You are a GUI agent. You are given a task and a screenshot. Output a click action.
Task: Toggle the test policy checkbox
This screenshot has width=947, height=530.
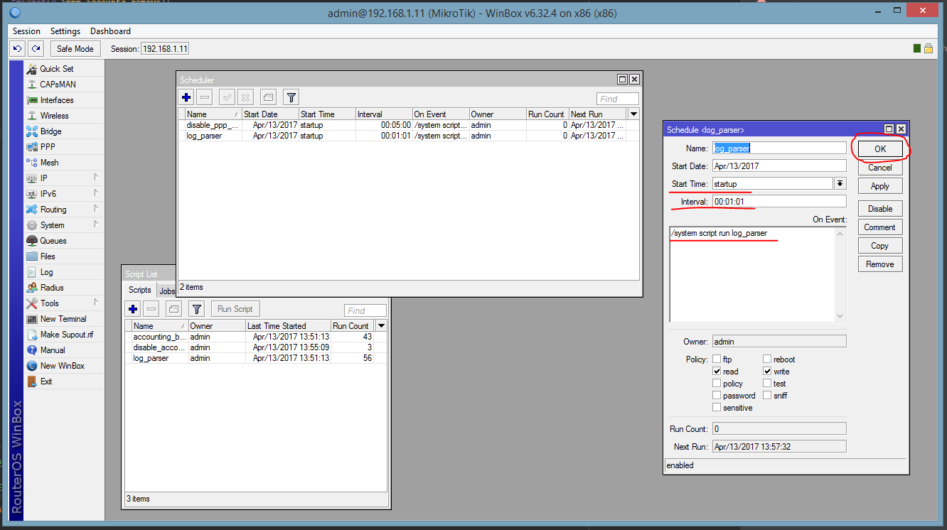767,384
